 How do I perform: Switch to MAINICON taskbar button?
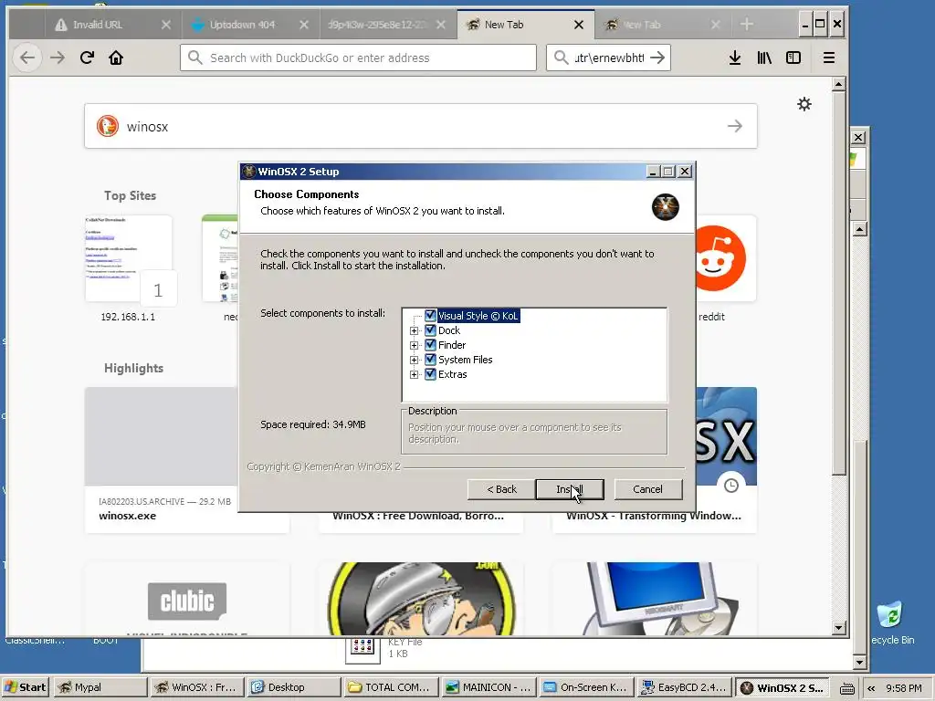[489, 687]
